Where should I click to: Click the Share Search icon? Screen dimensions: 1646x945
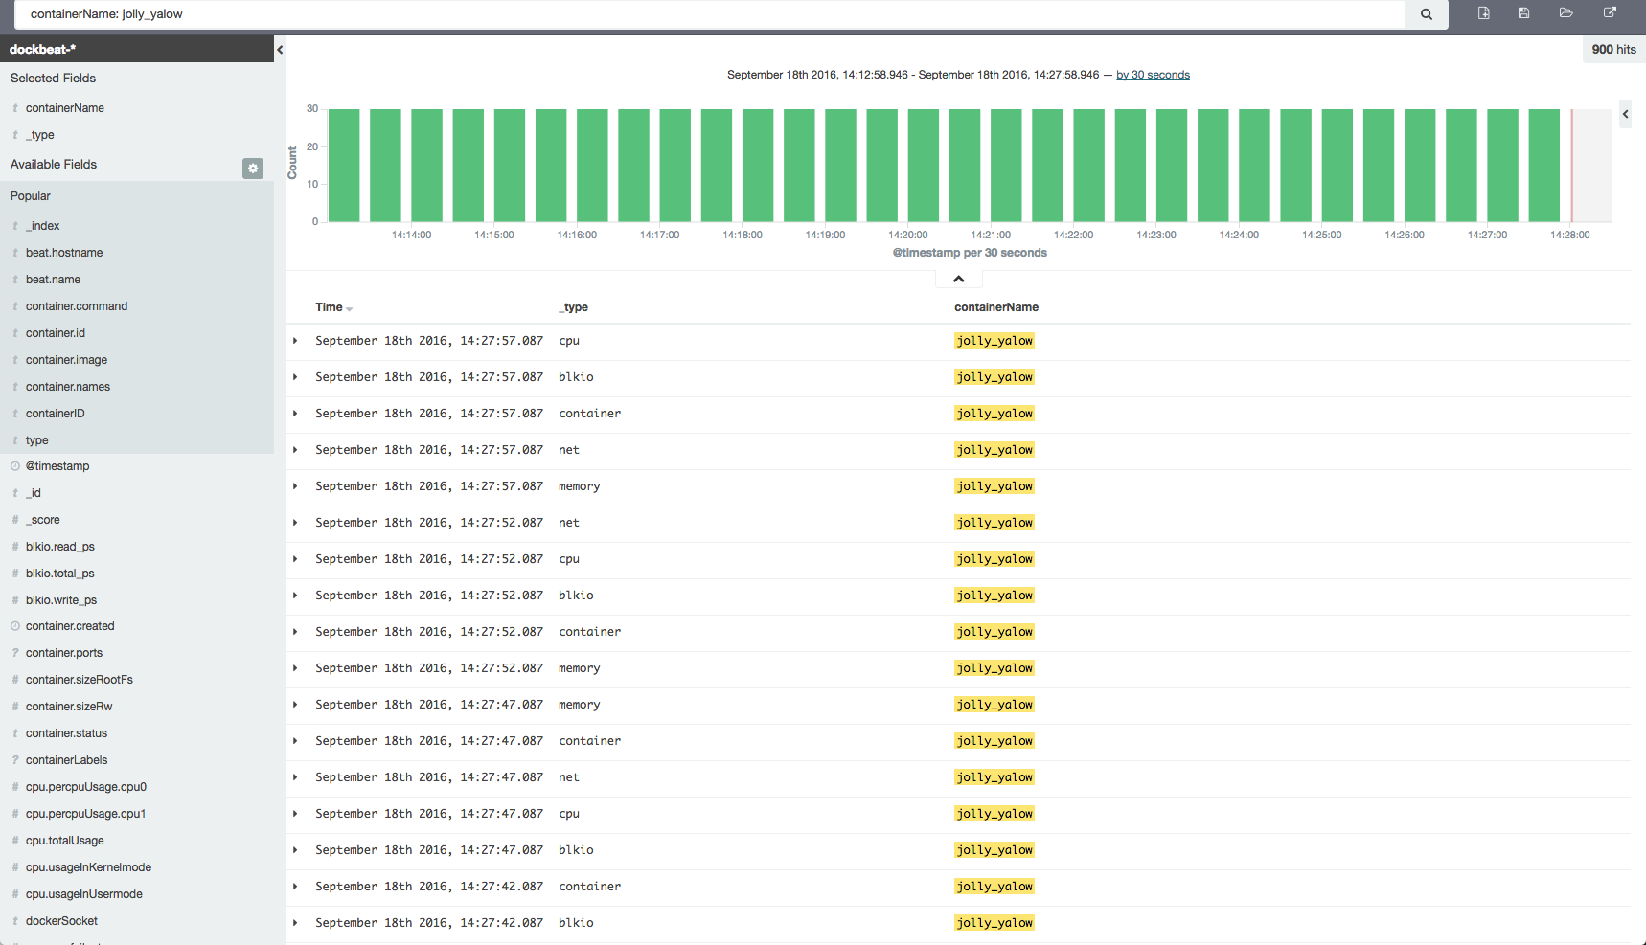tap(1610, 13)
